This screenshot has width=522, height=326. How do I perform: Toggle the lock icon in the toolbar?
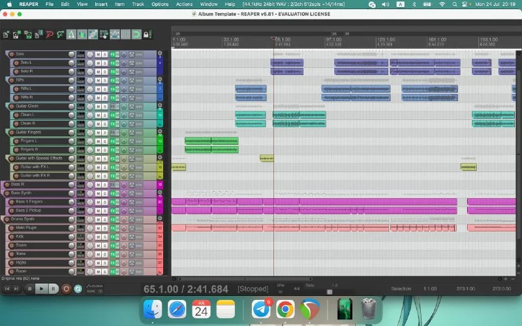147,33
